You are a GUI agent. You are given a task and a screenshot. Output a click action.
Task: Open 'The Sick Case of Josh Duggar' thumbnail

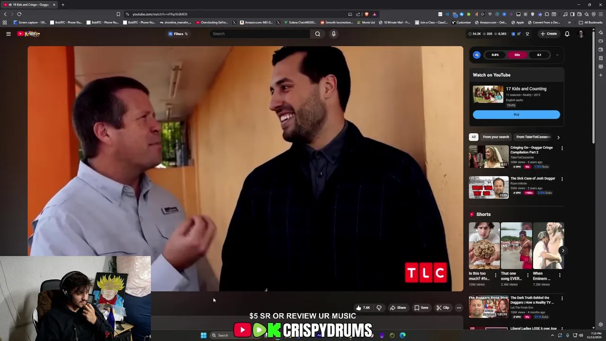pos(489,187)
